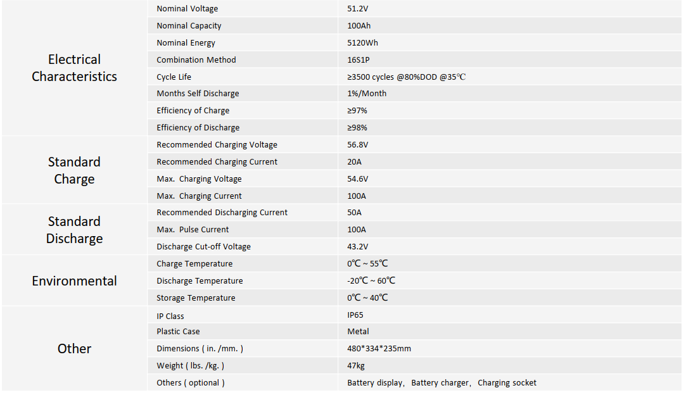Click the Electrical Characteristics section heading
The image size is (686, 395).
click(74, 68)
